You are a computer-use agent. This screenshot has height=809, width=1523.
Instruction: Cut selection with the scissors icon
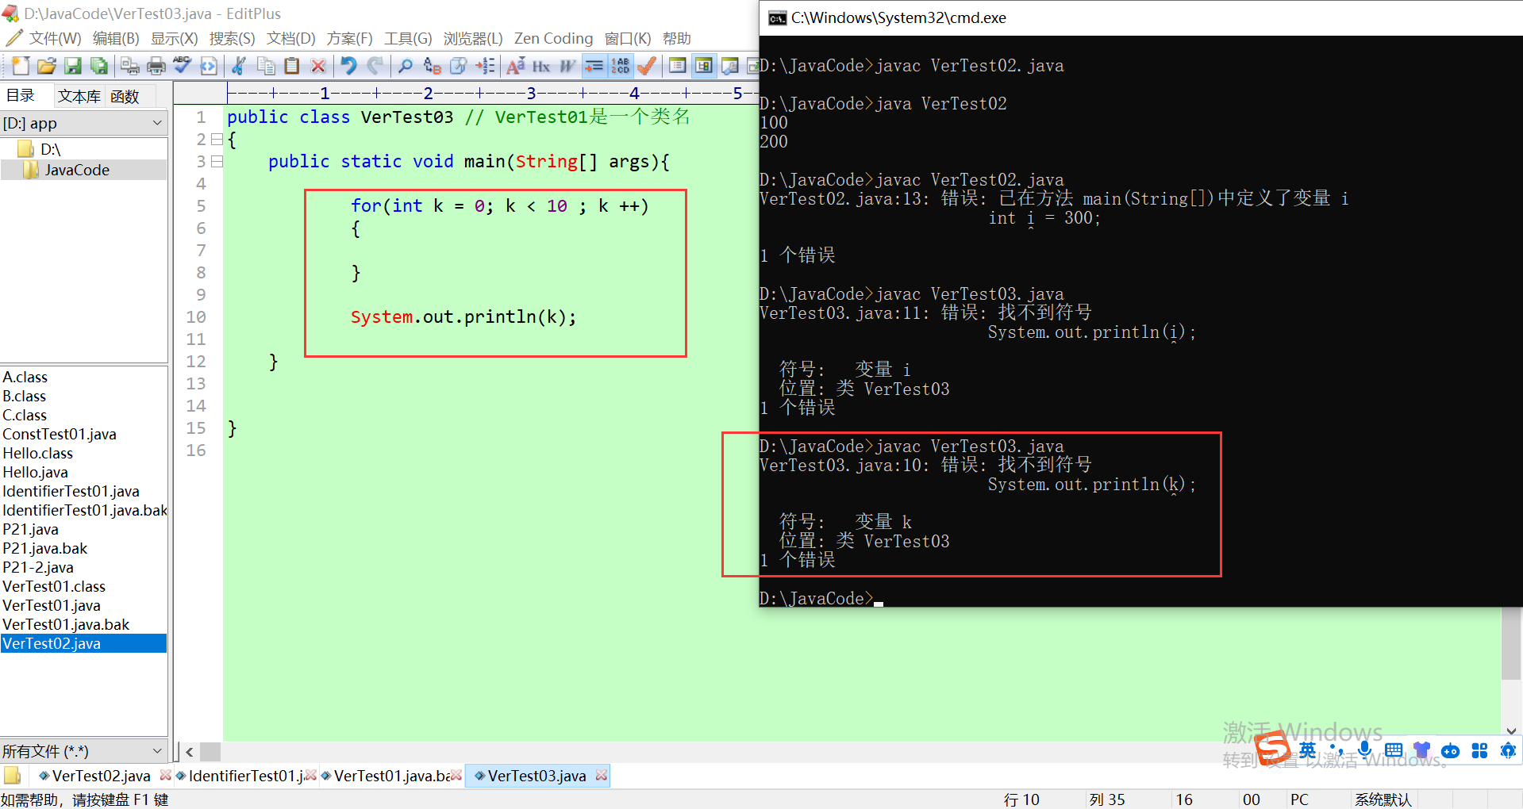239,66
